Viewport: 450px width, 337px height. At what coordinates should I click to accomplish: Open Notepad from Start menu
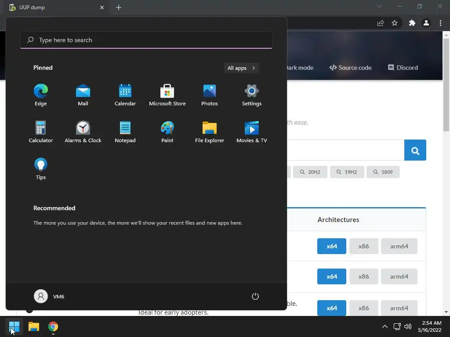125,132
